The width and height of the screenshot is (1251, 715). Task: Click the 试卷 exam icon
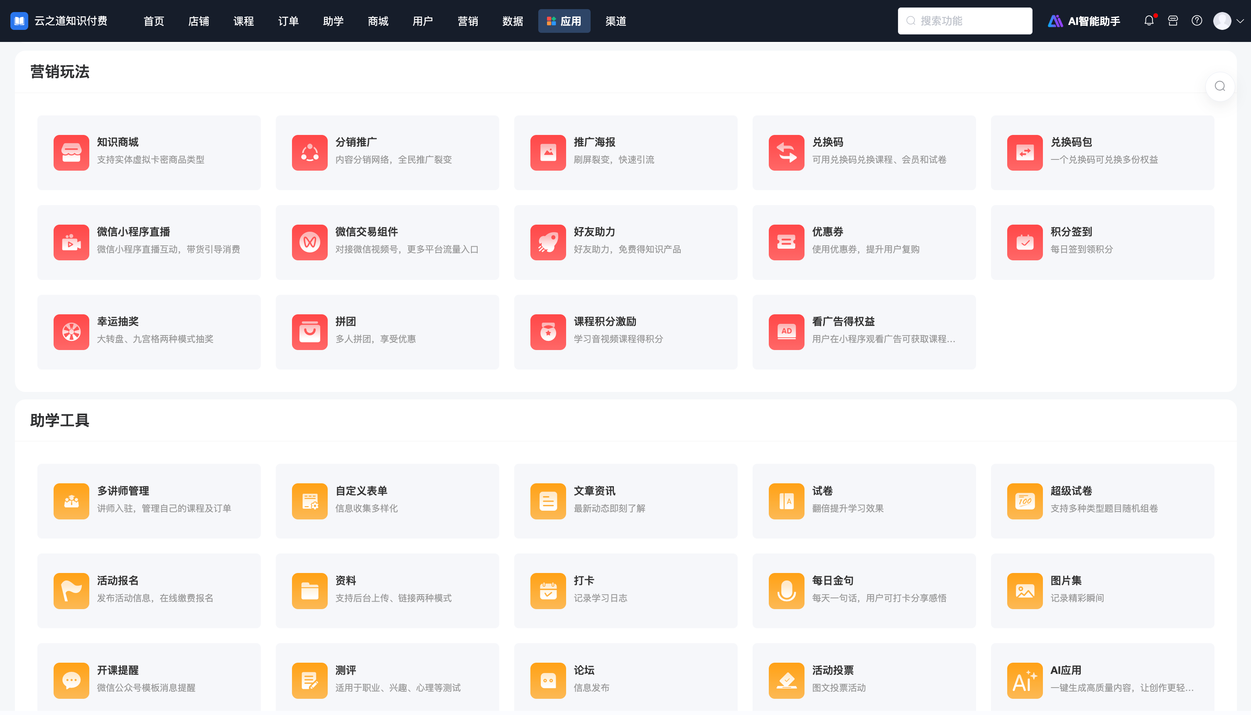pyautogui.click(x=786, y=502)
